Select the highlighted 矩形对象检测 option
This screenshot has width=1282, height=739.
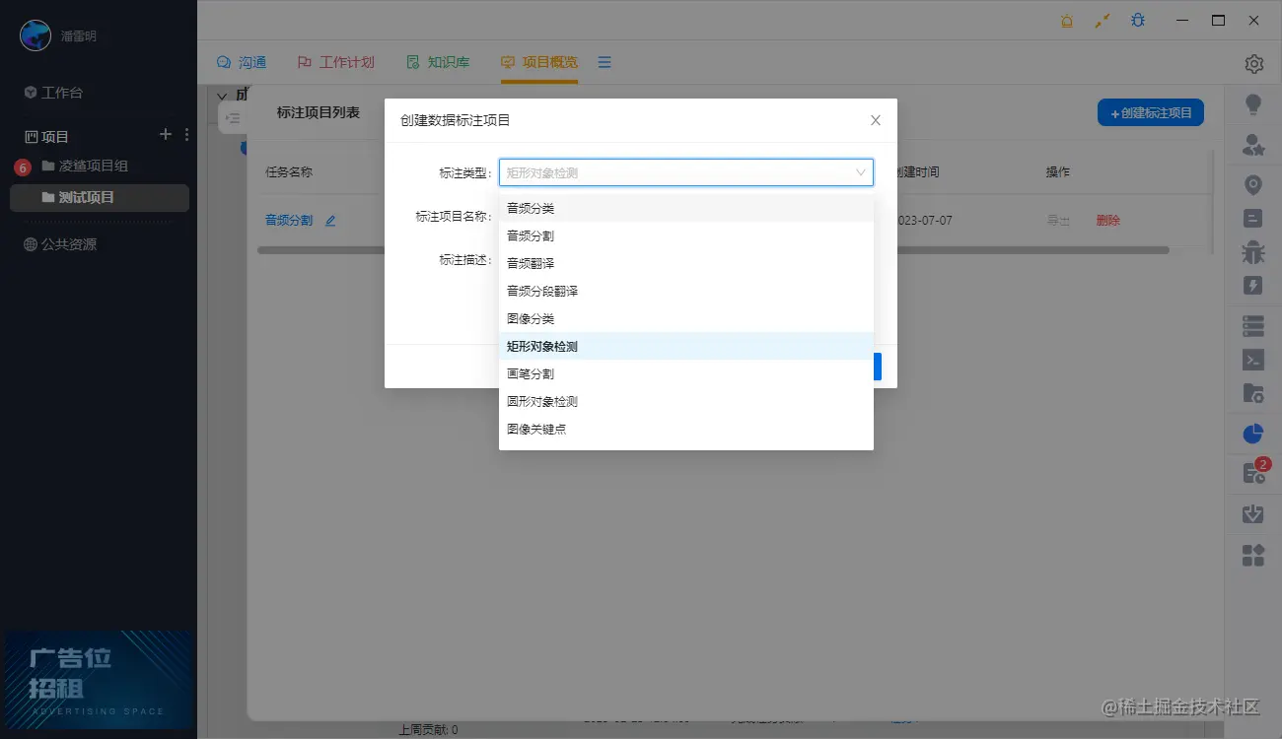click(x=686, y=346)
